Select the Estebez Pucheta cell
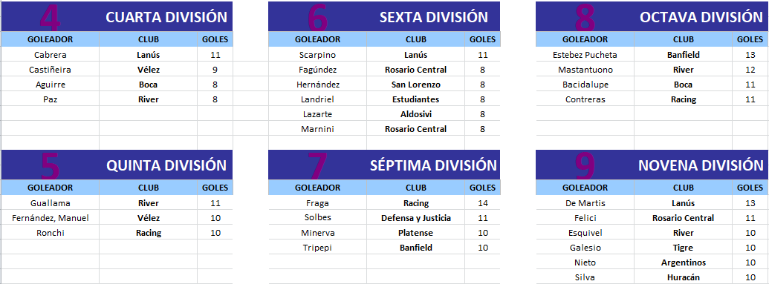 click(x=585, y=55)
